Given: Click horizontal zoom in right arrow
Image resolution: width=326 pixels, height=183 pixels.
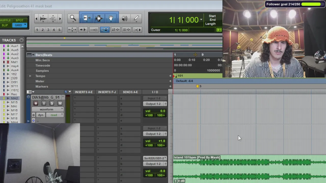Looking at the screenshot, I should (60, 18).
